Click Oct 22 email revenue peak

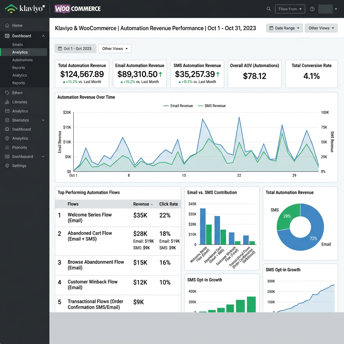(239, 117)
